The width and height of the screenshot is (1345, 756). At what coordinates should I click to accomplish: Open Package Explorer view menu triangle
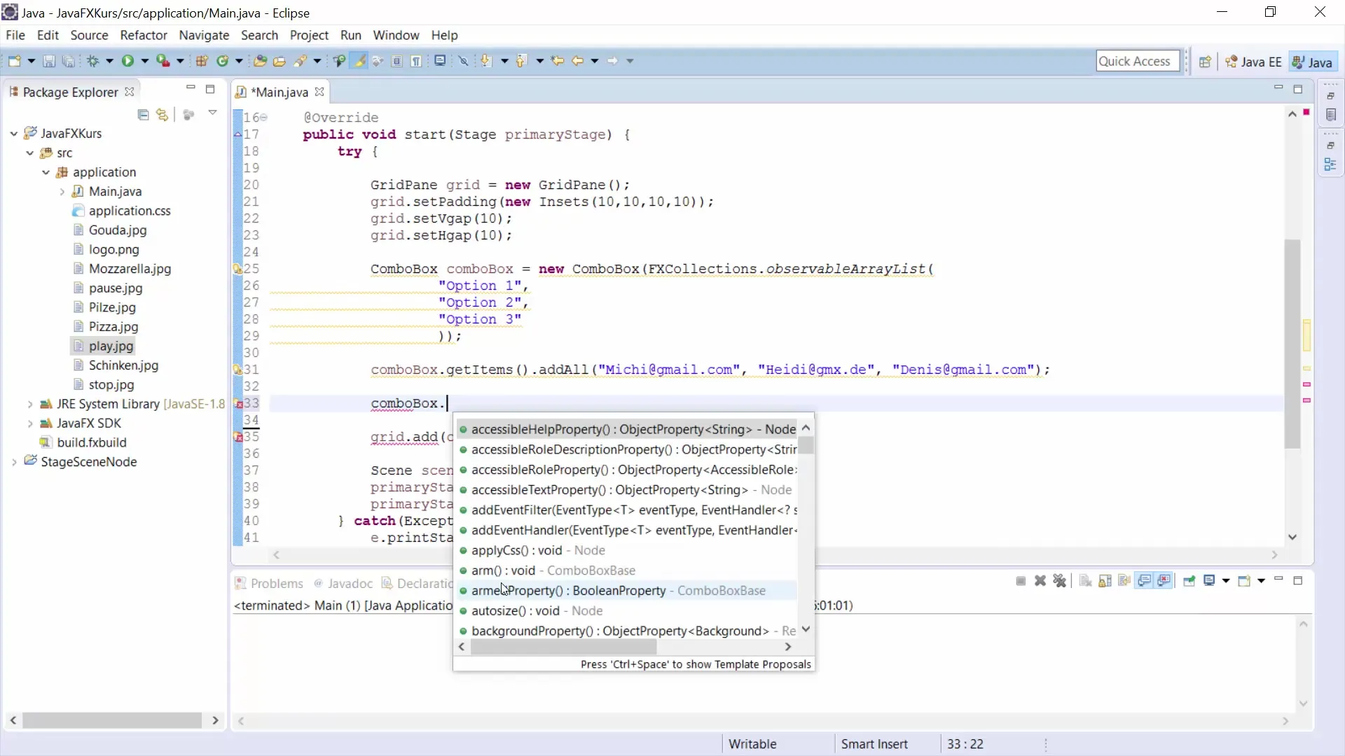tap(212, 113)
